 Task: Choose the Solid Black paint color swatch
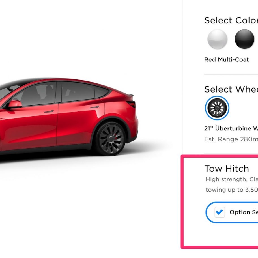pos(244,39)
